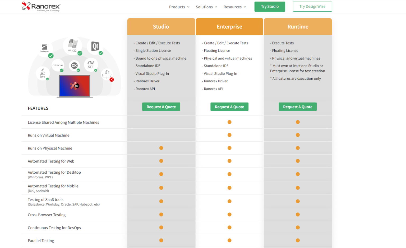Click the Oracle technology icon

58,65
